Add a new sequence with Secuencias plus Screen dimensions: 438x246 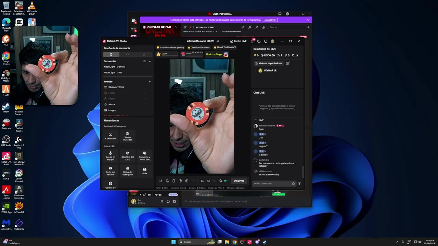coord(150,61)
